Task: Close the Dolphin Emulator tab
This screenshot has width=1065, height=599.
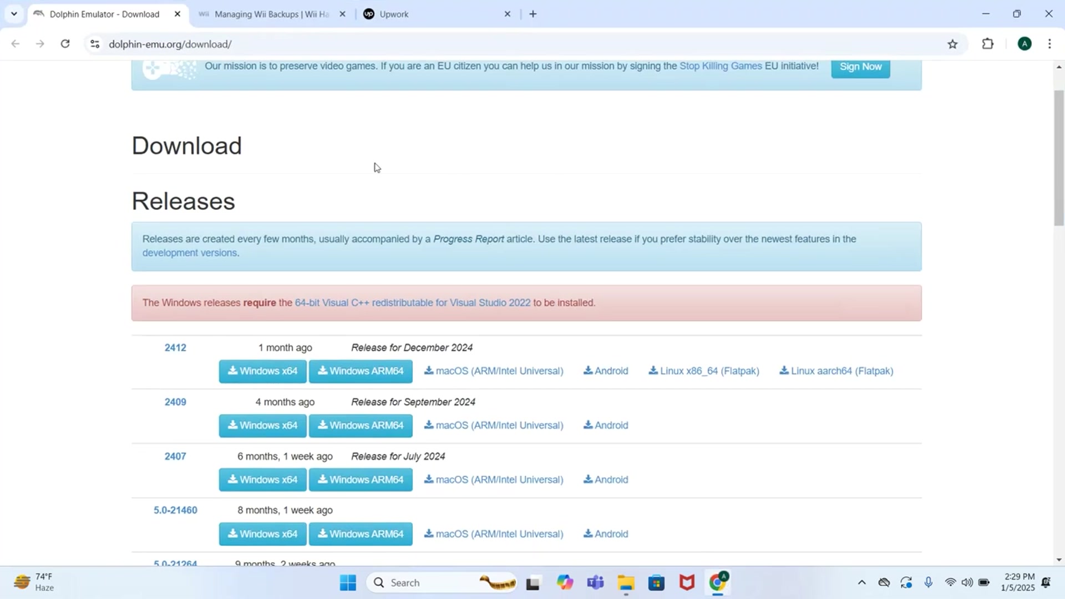Action: pyautogui.click(x=177, y=14)
